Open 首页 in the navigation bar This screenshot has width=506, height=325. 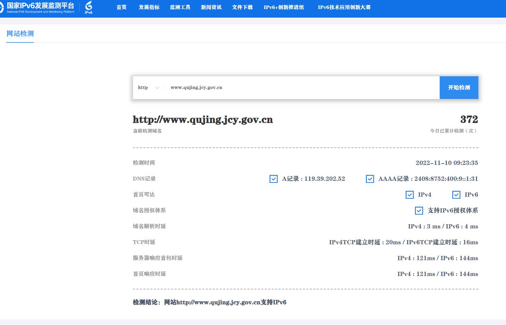[122, 7]
